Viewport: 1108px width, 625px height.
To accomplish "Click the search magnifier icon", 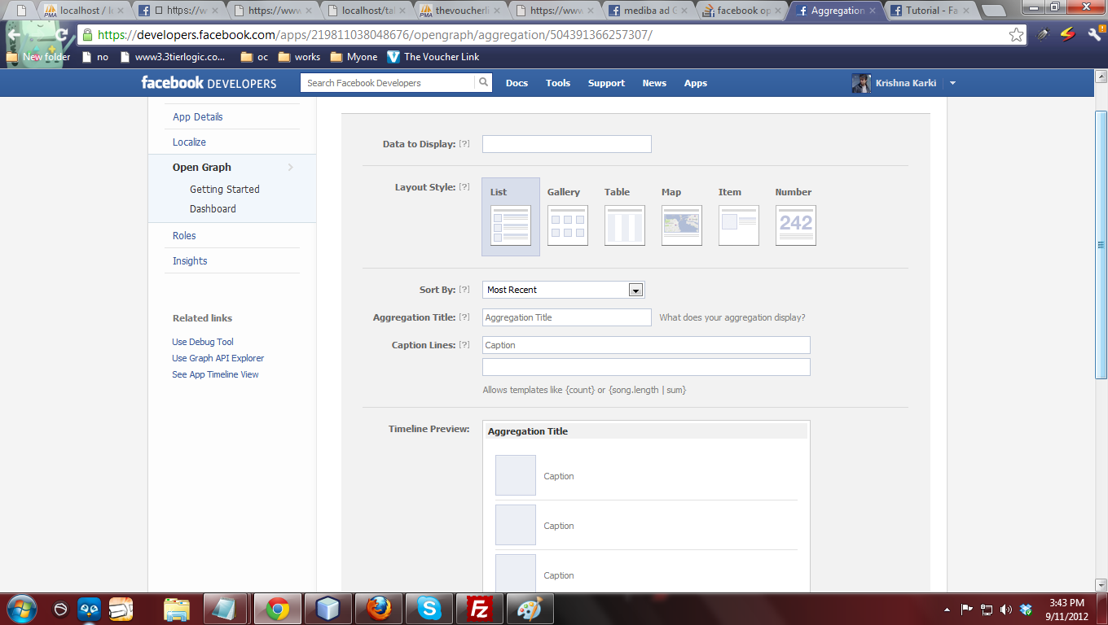I will [483, 82].
